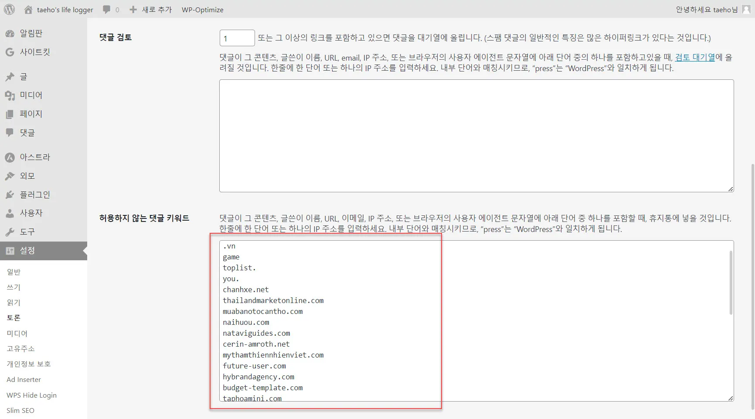Image resolution: width=755 pixels, height=419 pixels.
Task: Click the future-user.com line
Action: pos(255,366)
